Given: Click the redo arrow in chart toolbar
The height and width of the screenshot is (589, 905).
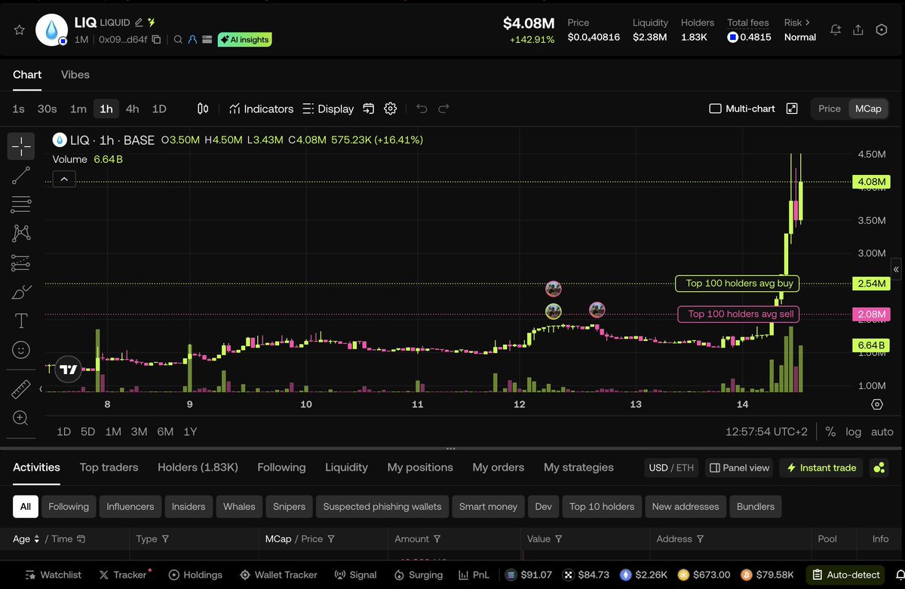Looking at the screenshot, I should click(444, 109).
